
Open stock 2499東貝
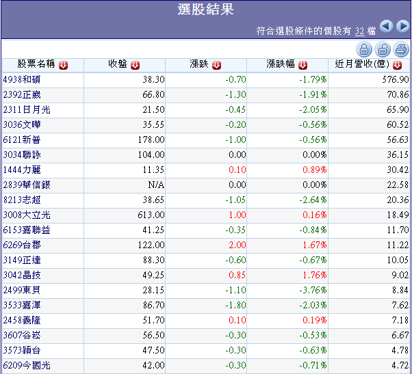point(22,290)
